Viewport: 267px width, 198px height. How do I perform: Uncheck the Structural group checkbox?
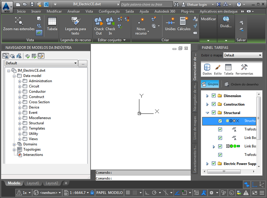tap(213, 112)
